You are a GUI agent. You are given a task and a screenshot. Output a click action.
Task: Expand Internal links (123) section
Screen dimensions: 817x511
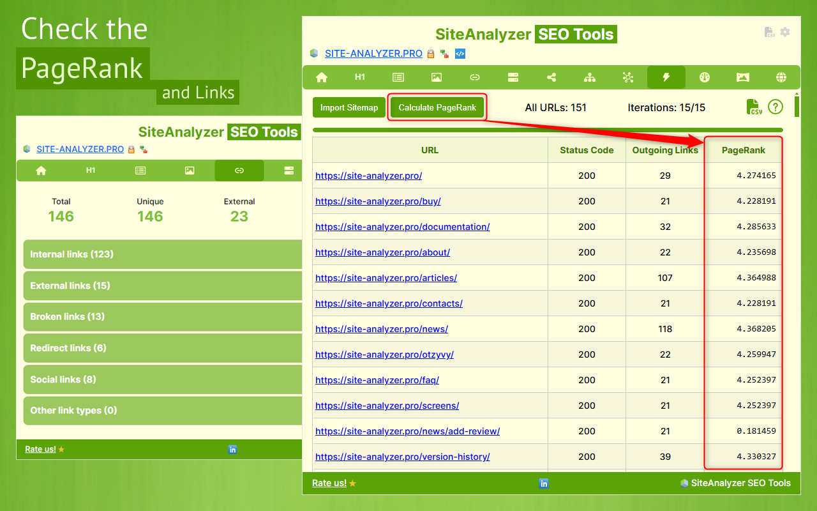point(162,254)
